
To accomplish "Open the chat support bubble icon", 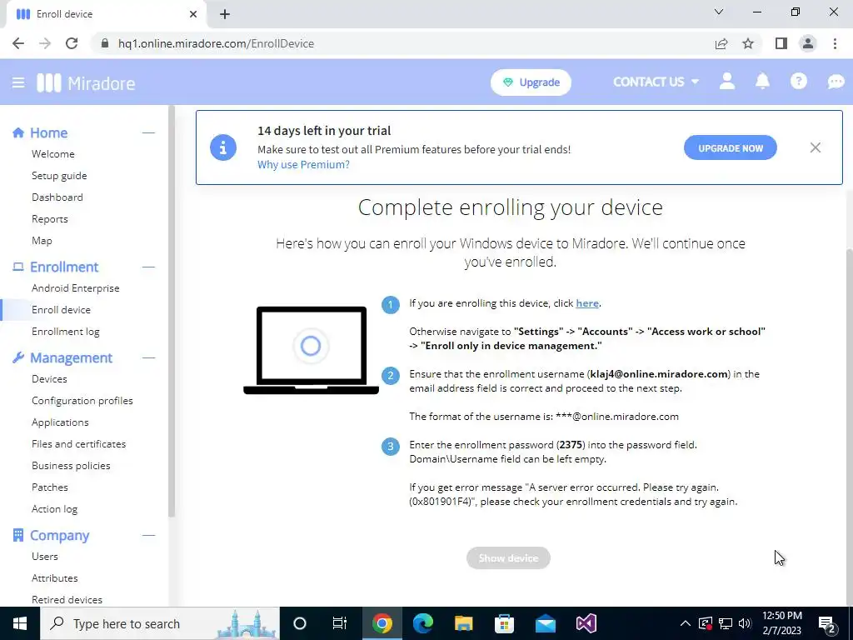I will click(836, 82).
